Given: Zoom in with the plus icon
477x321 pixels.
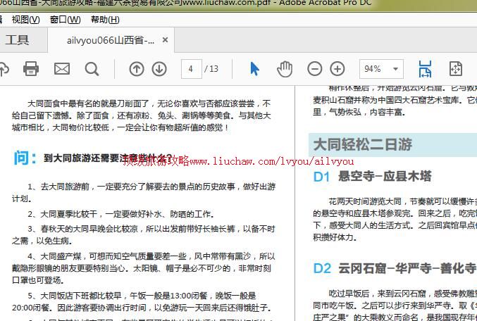Looking at the screenshot, I should [337, 68].
